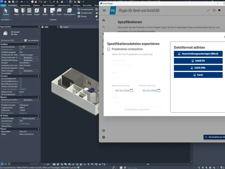The image size is (225, 169).
Task: Click the Print icon in quick access toolbar
Action: pyautogui.click(x=32, y=2)
